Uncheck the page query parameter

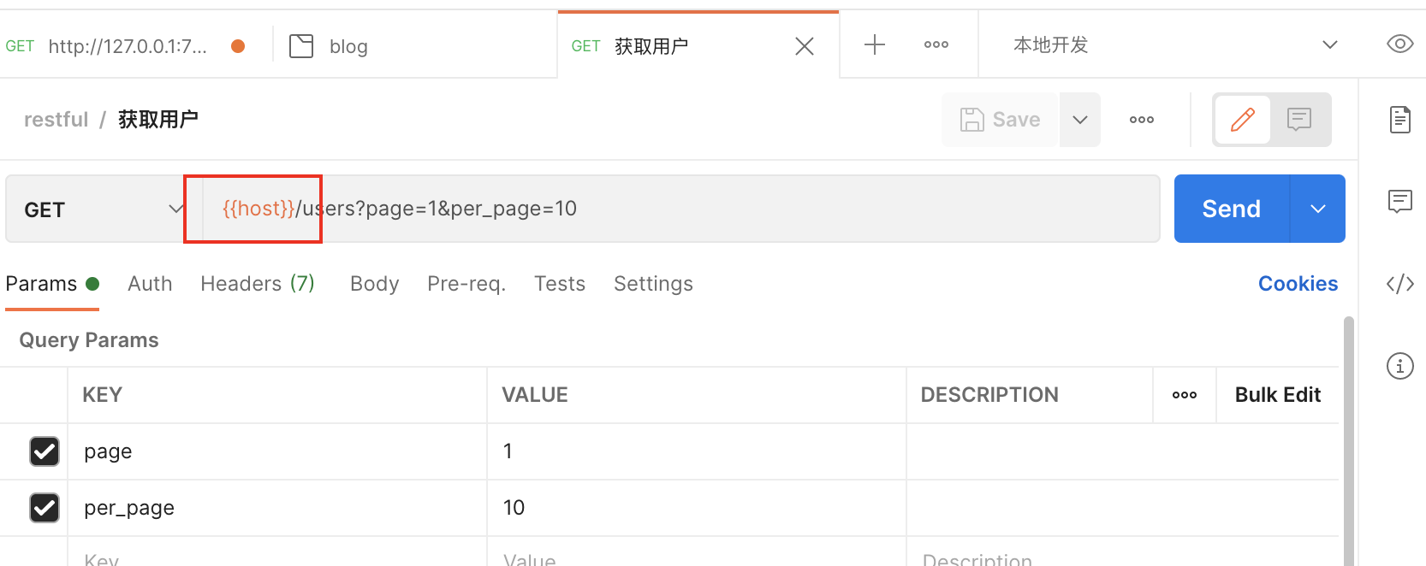(45, 451)
